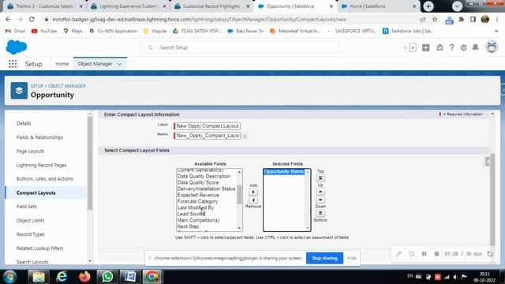Open the Windows Start menu
The width and height of the screenshot is (505, 284).
tap(10, 277)
